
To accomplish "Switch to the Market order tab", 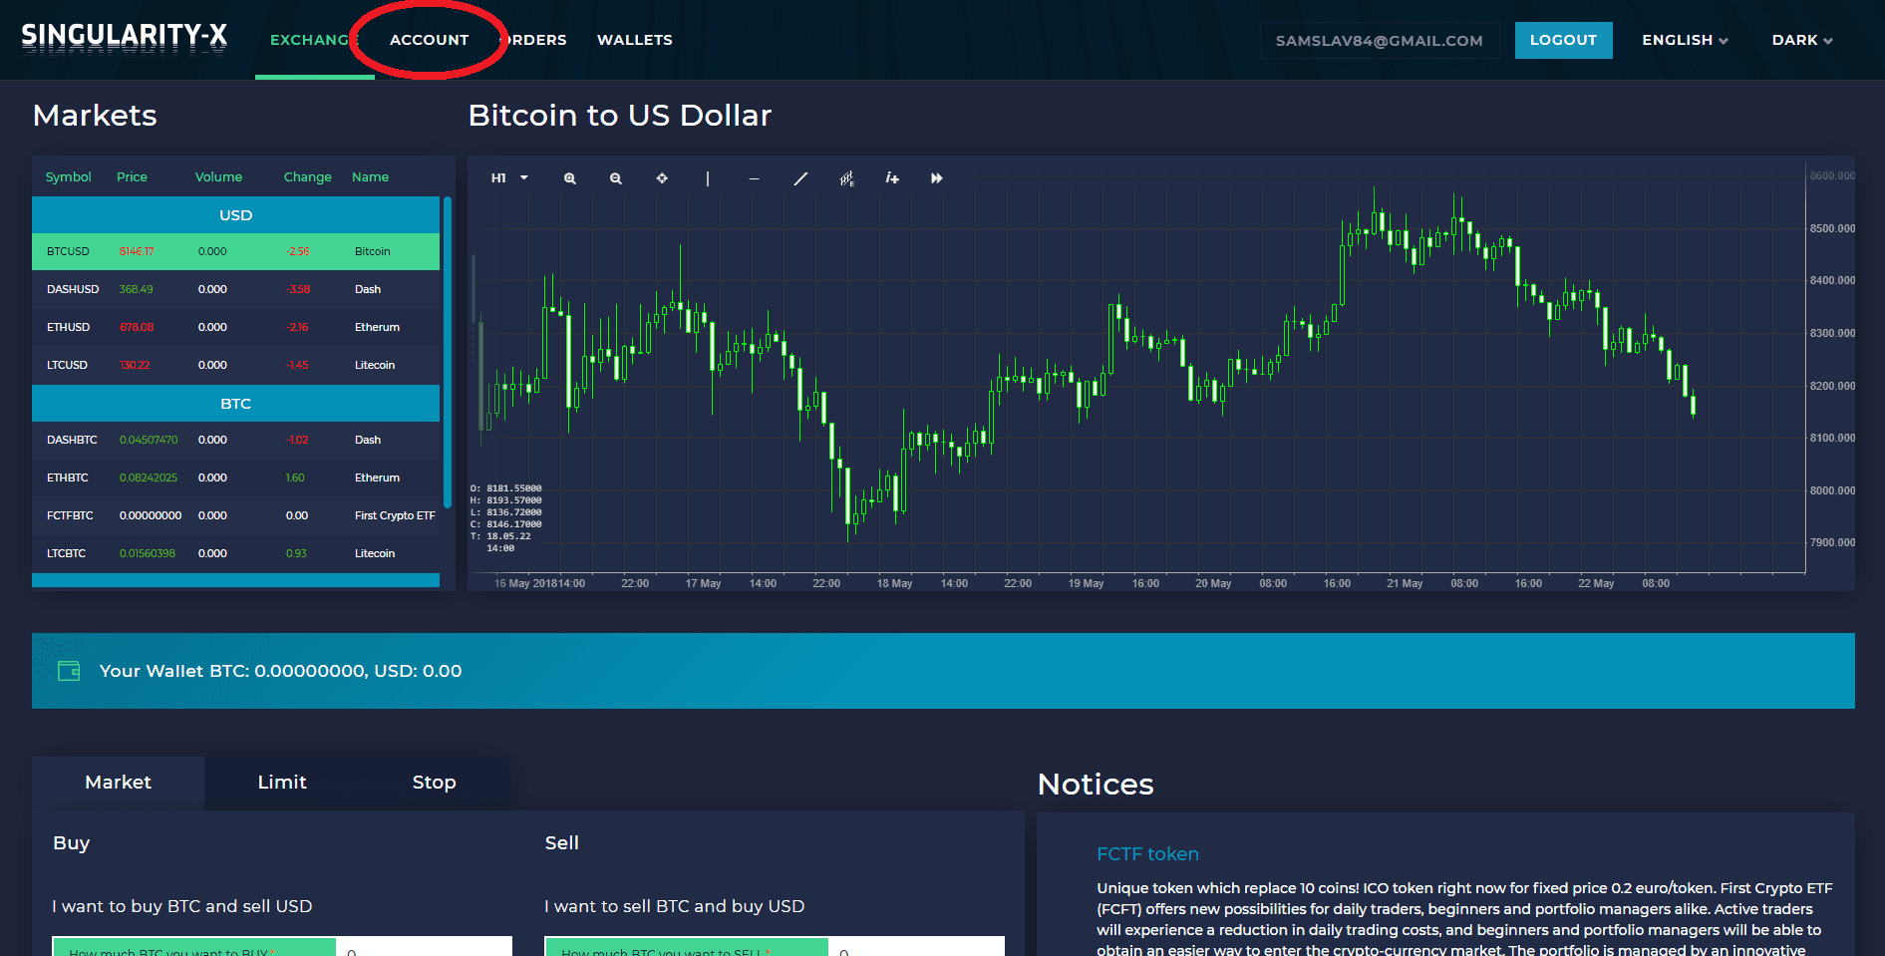I will 118,783.
